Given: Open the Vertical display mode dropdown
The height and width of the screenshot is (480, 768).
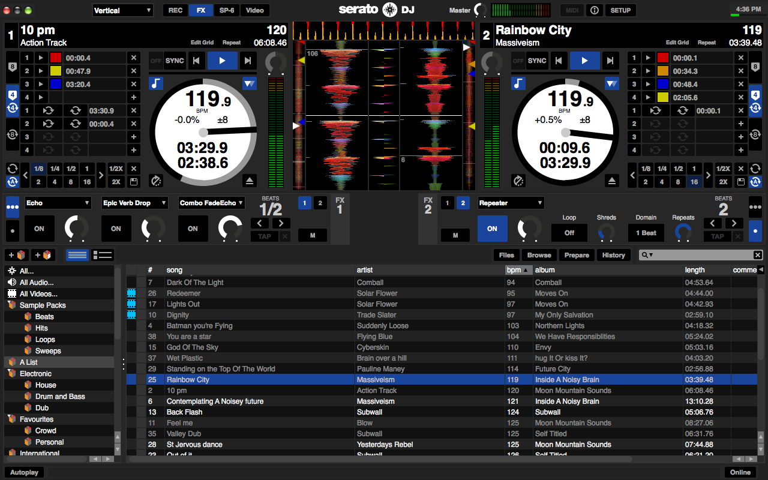Looking at the screenshot, I should click(122, 10).
